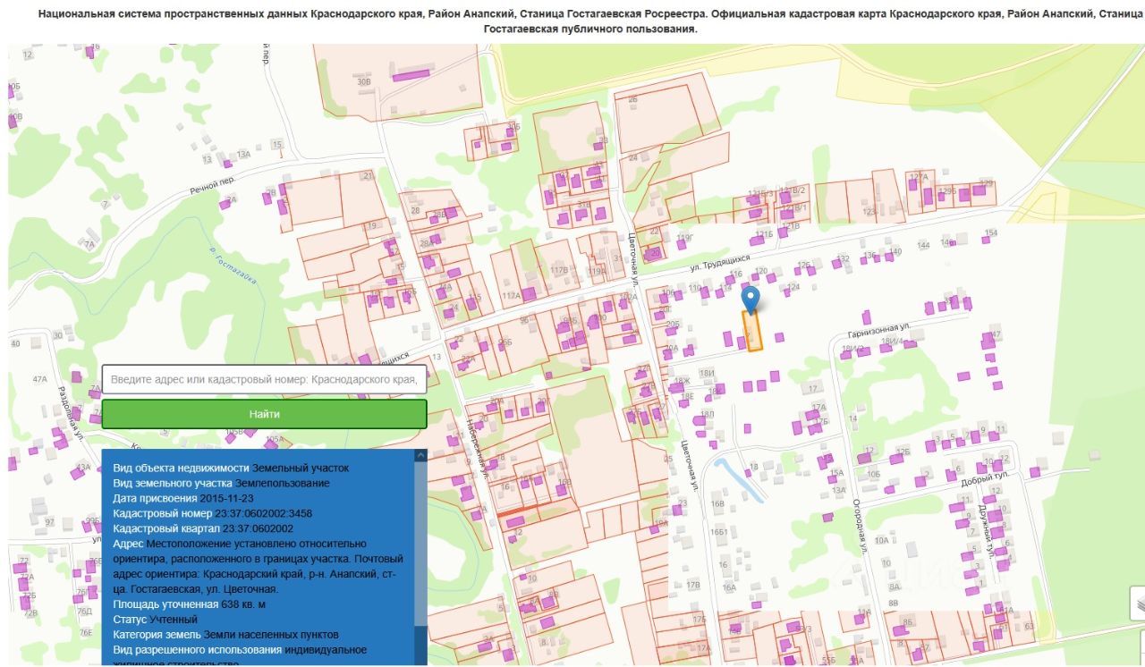Click the р. Гостагайка river label
This screenshot has height=667, width=1145.
(x=232, y=266)
